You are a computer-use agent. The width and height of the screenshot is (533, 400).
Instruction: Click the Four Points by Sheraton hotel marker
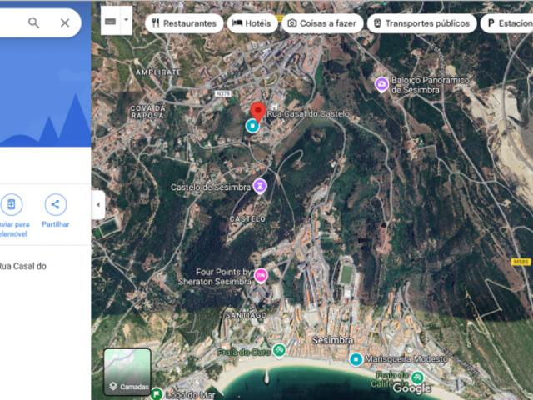click(261, 276)
